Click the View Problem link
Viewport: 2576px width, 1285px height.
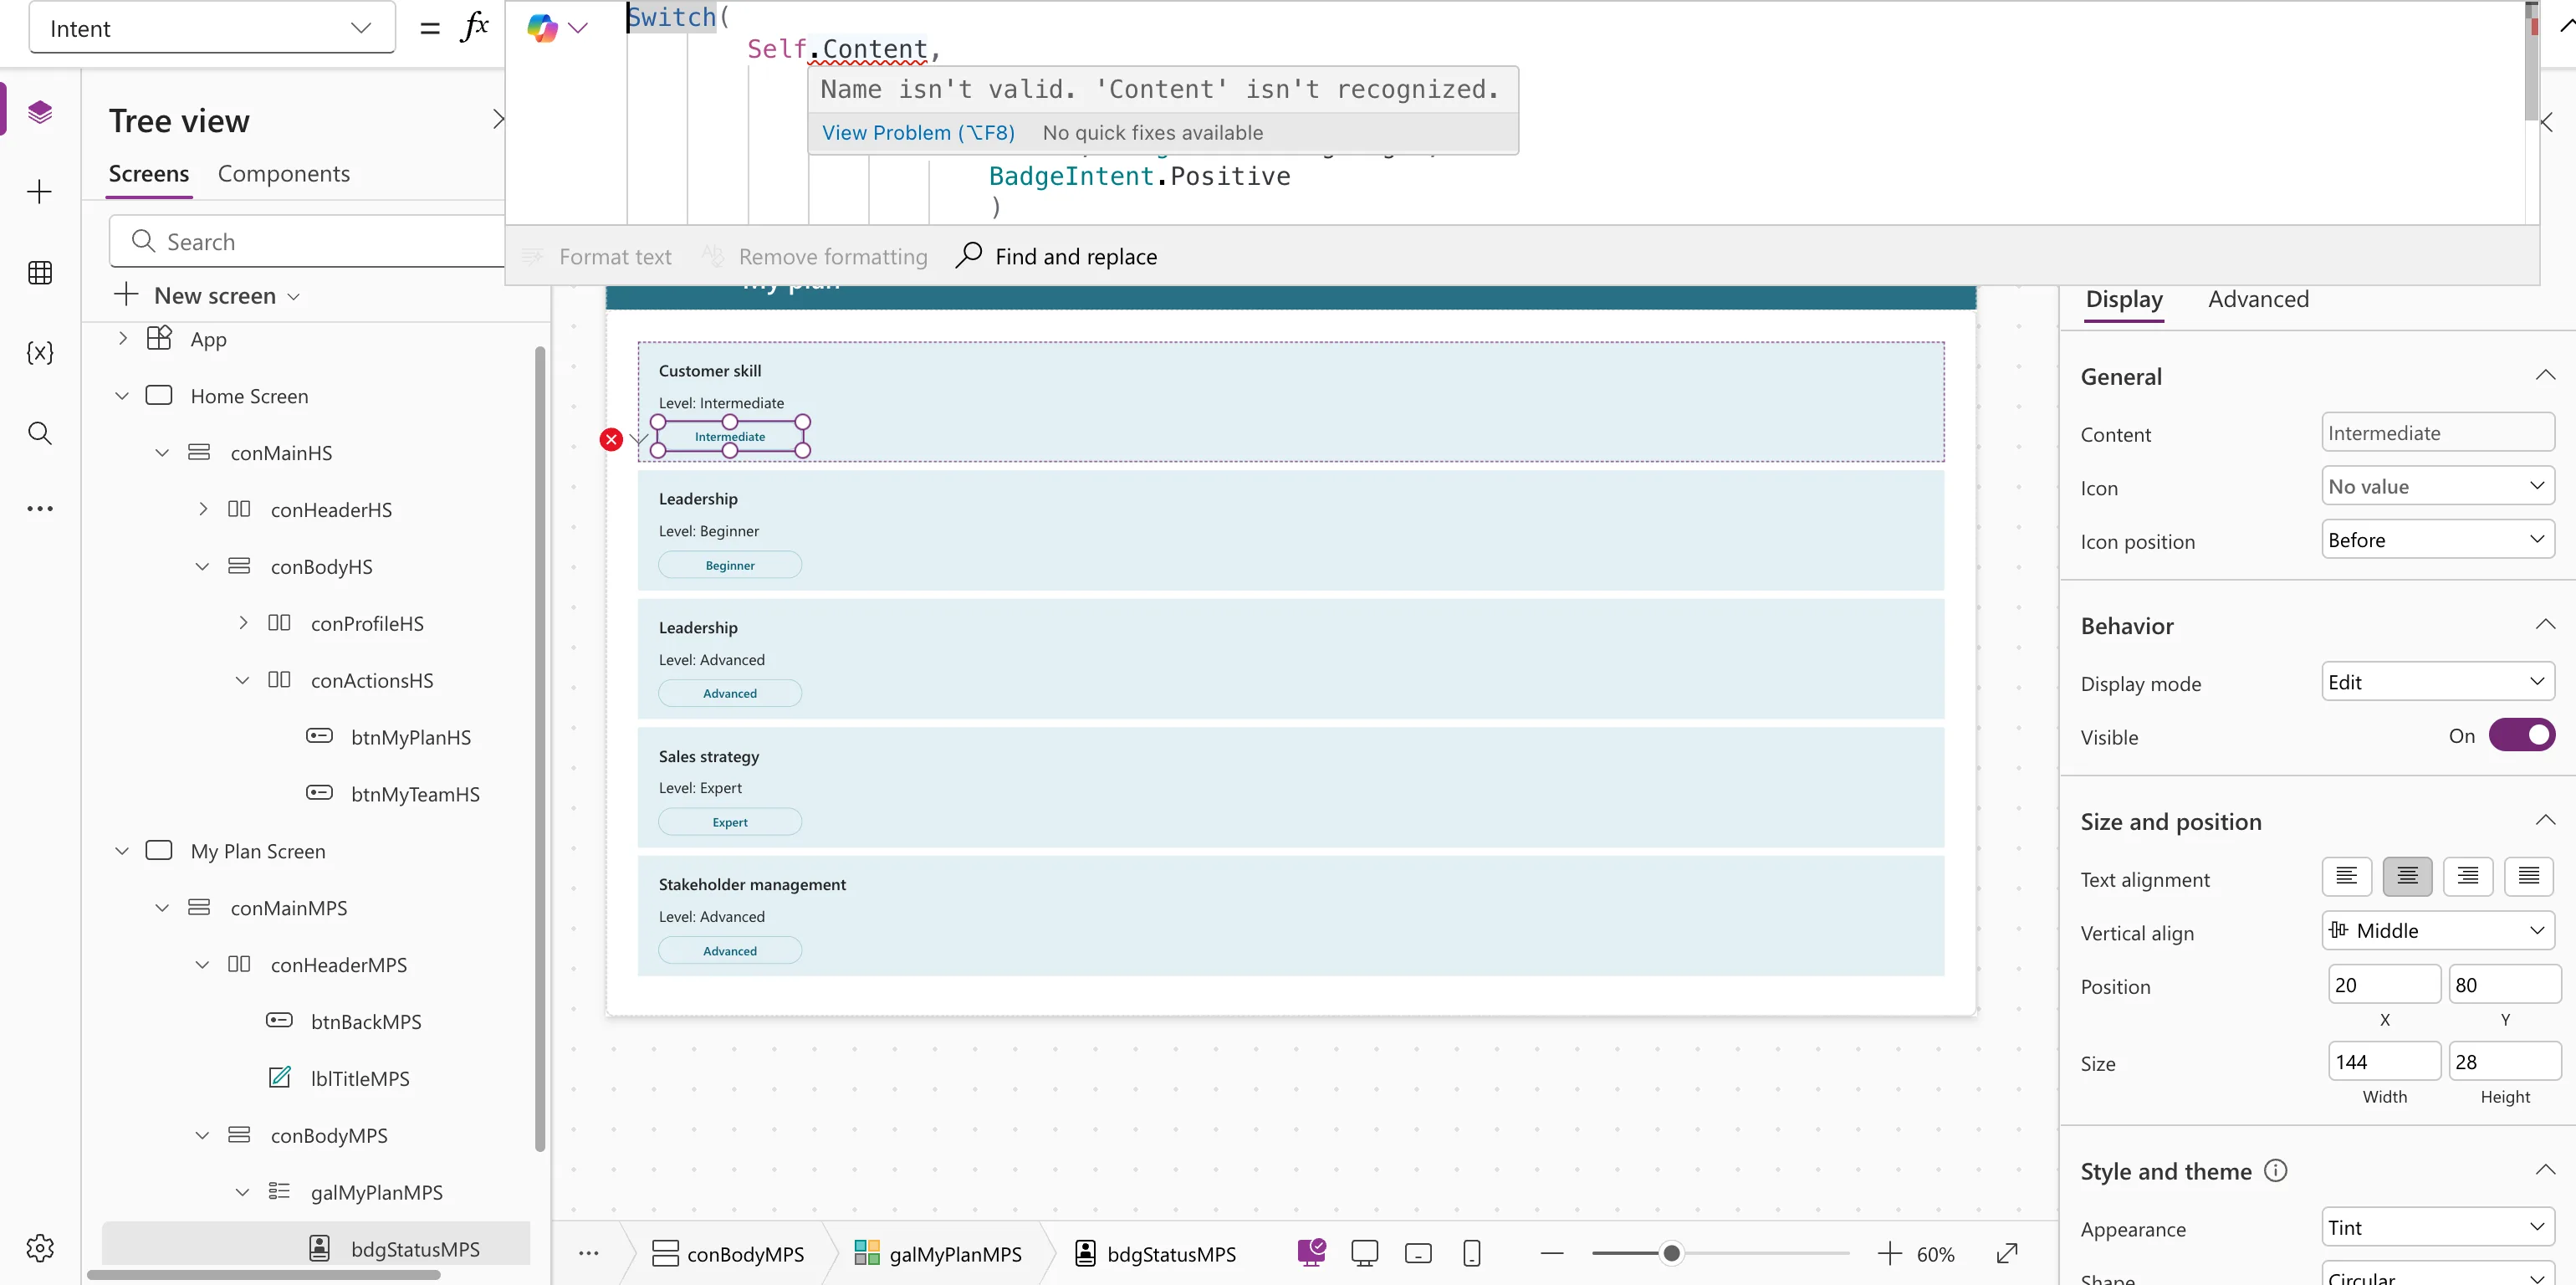pyautogui.click(x=918, y=133)
